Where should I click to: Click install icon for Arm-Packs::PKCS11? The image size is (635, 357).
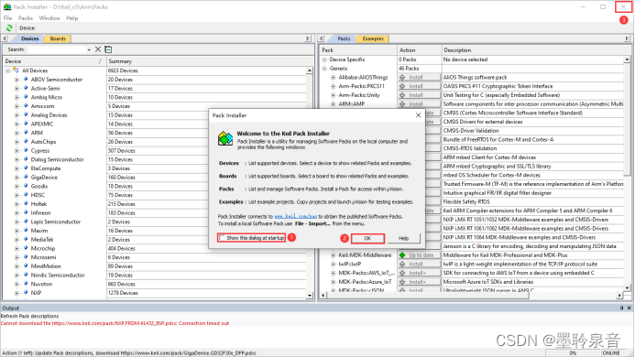[402, 86]
